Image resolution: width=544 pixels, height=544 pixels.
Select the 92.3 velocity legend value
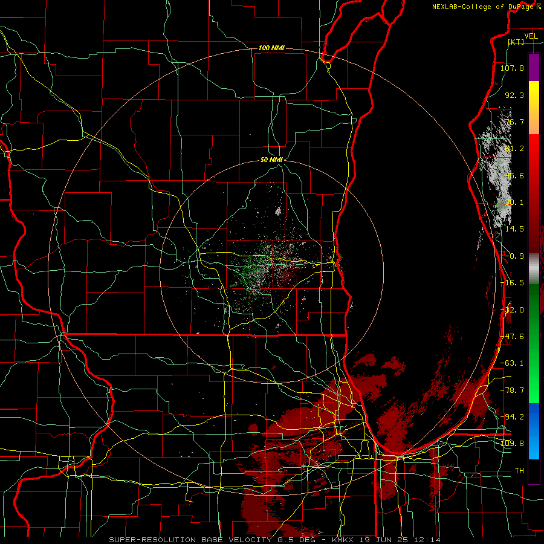click(514, 95)
